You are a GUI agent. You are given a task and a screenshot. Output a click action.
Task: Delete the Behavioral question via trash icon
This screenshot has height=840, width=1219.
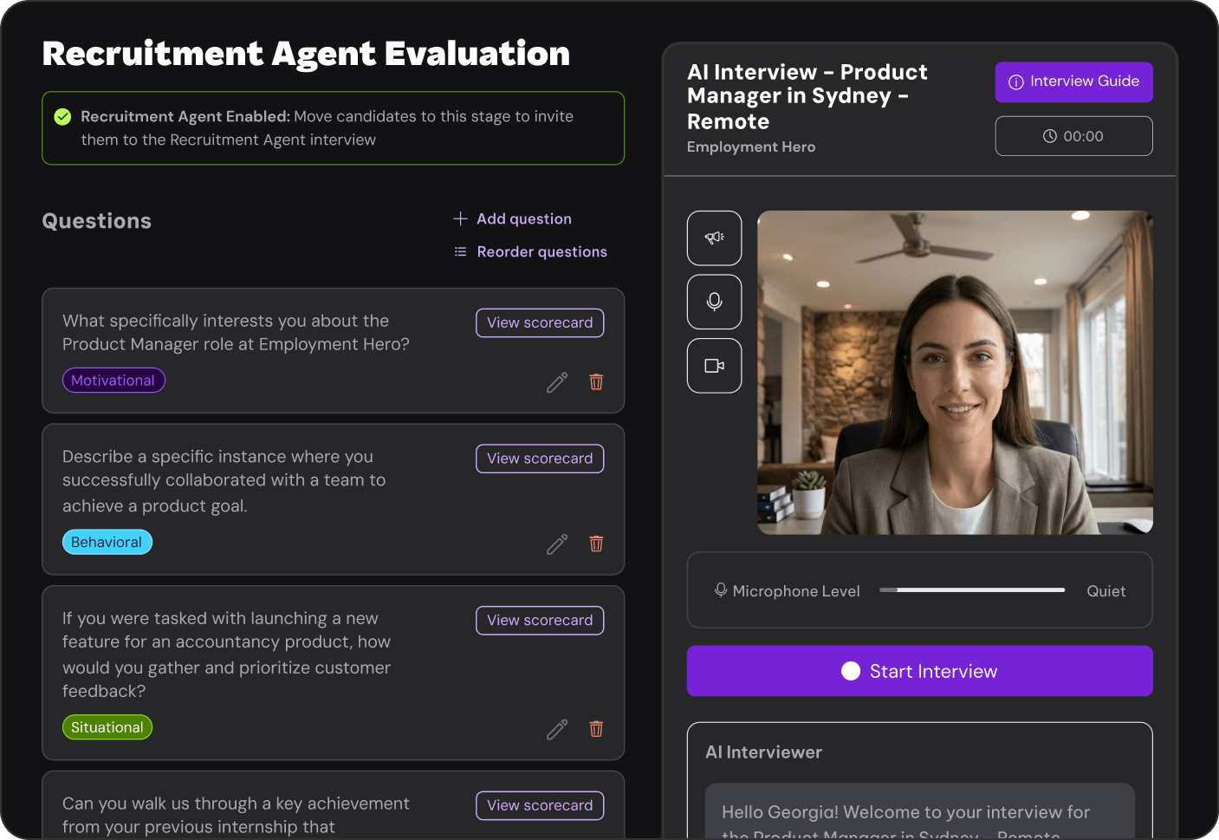point(596,544)
